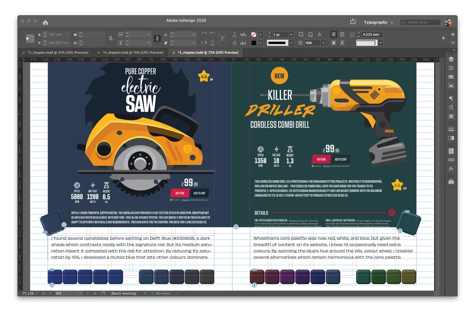Expand the Typography workspace switcher
Image resolution: width=475 pixels, height=316 pixels.
(378, 22)
